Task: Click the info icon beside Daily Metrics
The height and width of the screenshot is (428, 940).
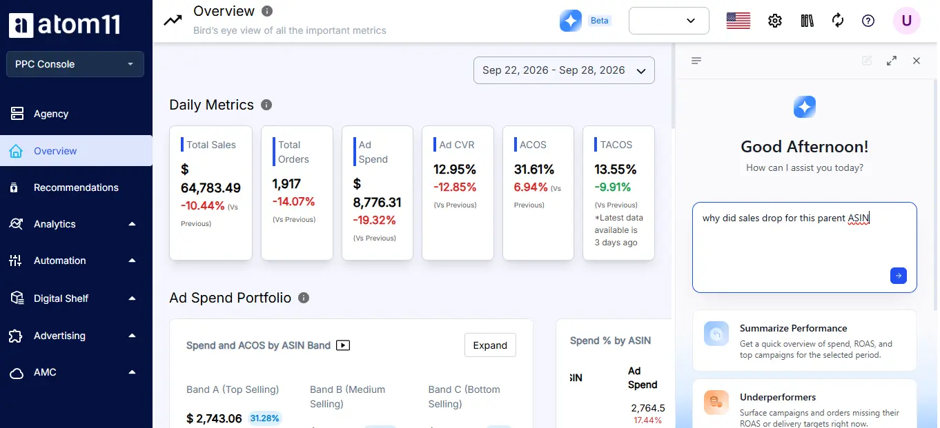Action: point(266,105)
